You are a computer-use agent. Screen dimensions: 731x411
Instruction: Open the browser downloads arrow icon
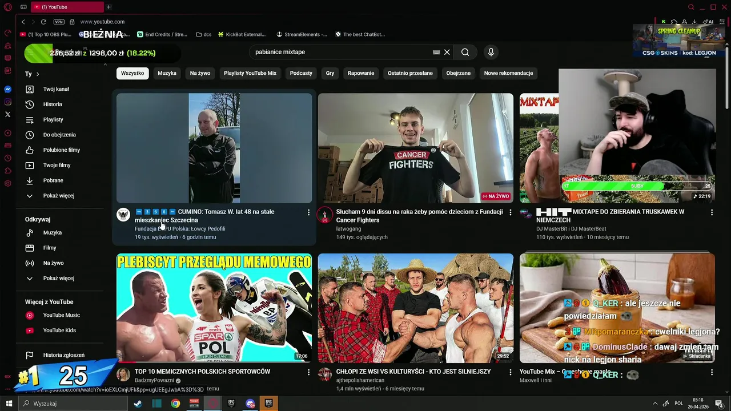pos(694,22)
